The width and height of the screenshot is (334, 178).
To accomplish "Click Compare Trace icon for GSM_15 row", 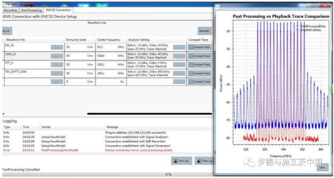I will coord(191,56).
